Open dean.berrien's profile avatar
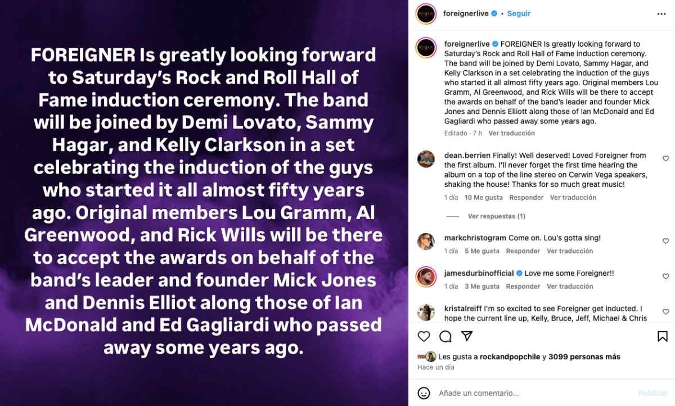This screenshot has height=406, width=675. tap(426, 159)
